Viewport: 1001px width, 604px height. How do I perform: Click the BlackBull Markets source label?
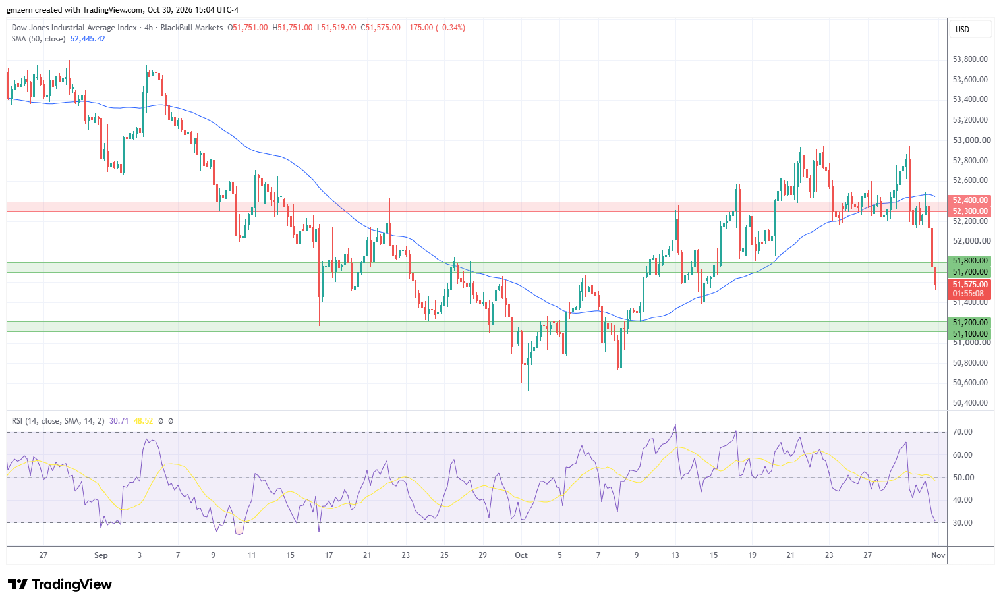pos(192,28)
